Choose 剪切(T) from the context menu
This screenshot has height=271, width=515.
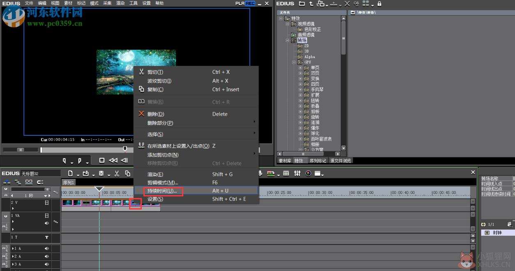[x=196, y=72]
